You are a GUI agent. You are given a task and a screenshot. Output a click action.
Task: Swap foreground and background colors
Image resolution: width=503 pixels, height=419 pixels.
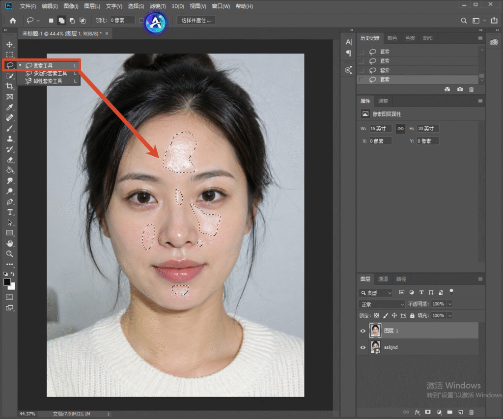(x=12, y=274)
